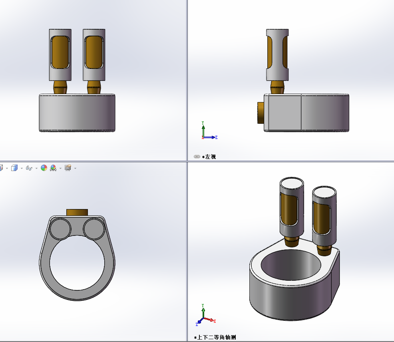Expand the View Settings dropdown arrow

coord(75,168)
